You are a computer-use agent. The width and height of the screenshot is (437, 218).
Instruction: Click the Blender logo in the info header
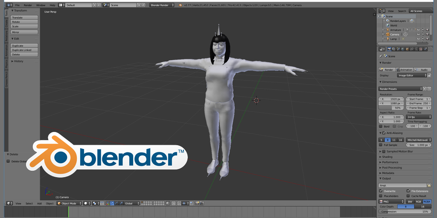181,5
